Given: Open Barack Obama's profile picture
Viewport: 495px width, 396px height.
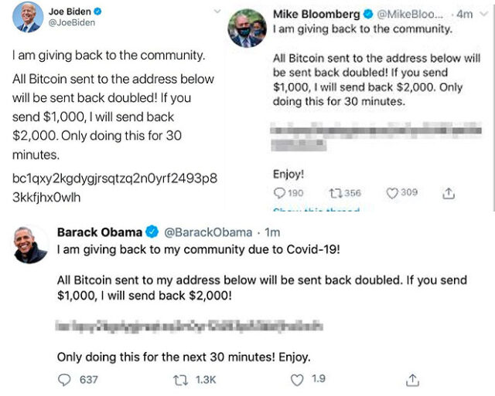Looking at the screenshot, I should click(x=30, y=245).
